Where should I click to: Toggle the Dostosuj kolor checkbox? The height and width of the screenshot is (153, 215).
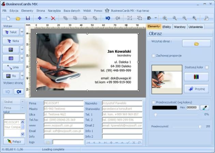pos(207,67)
